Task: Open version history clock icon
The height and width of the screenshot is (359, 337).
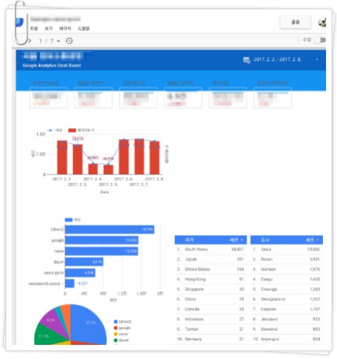Action: [69, 41]
